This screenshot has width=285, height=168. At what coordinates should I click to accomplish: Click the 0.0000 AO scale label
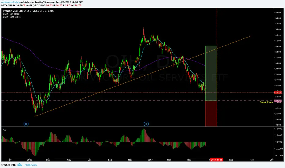coord(279,142)
